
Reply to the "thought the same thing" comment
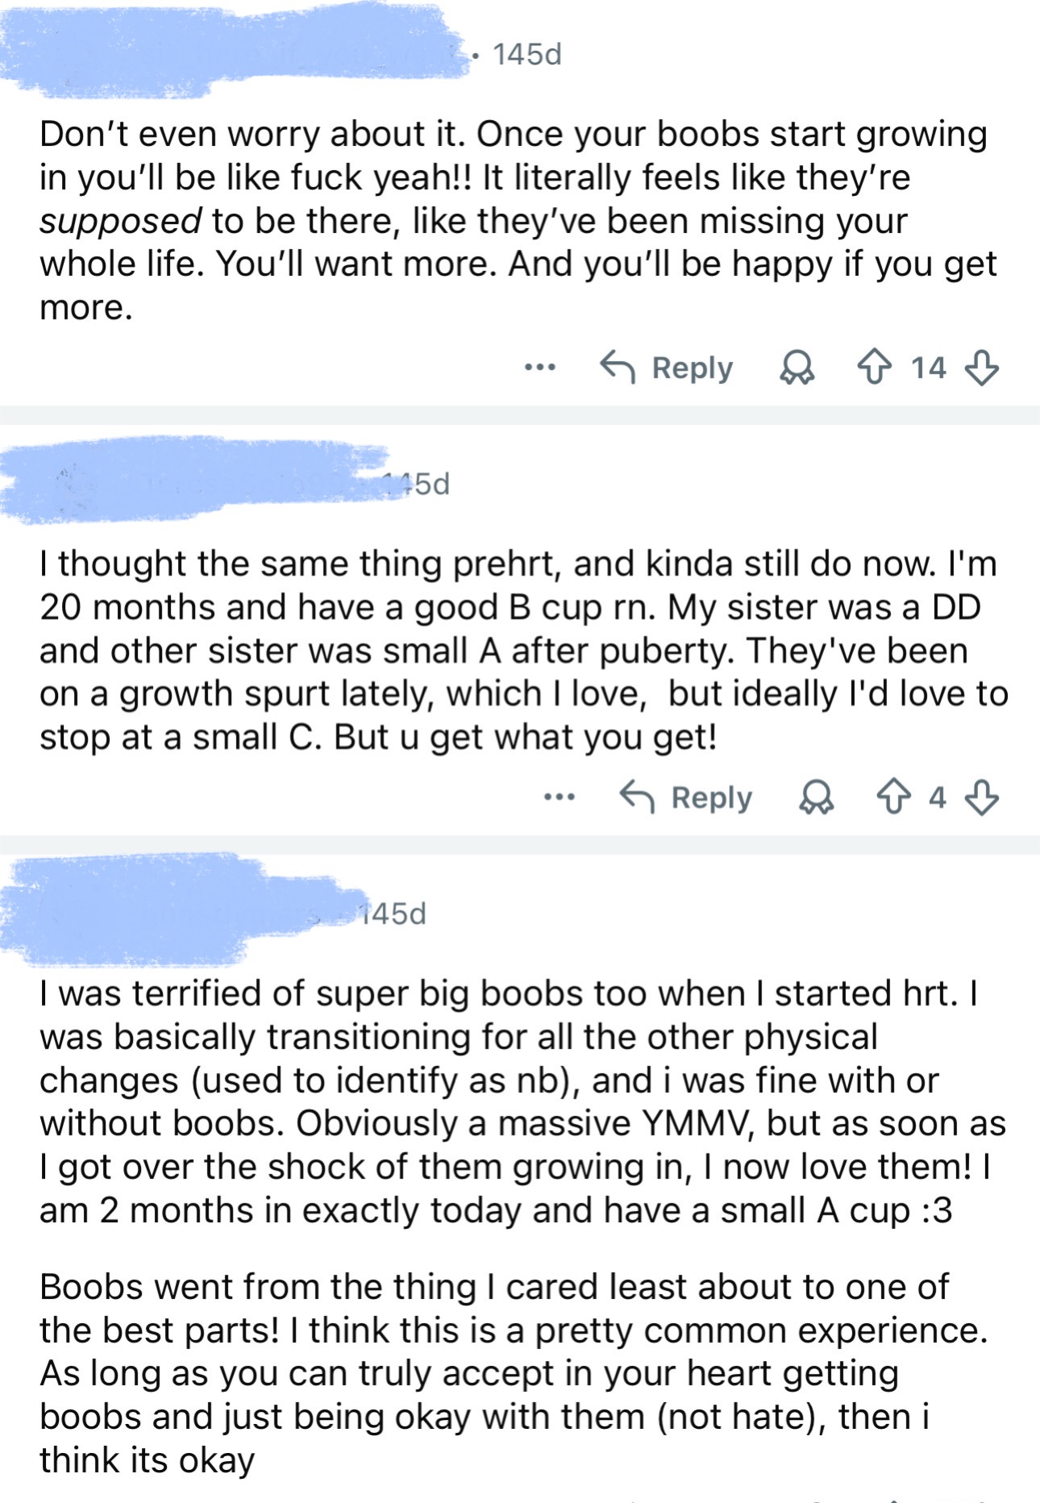point(711,798)
